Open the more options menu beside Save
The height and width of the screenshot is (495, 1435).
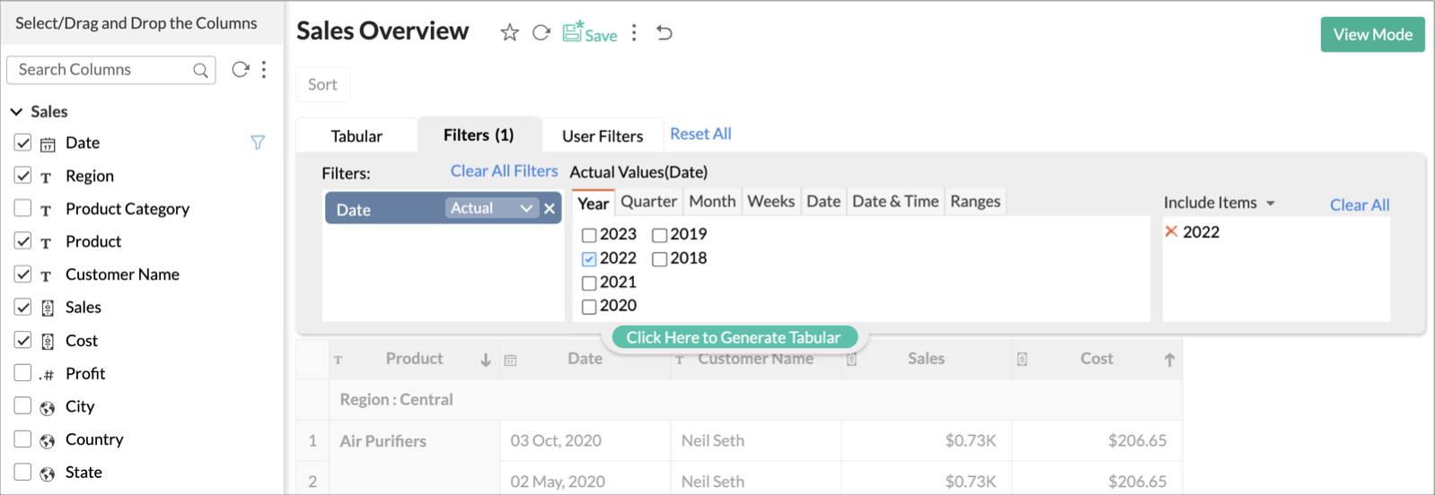coord(634,33)
